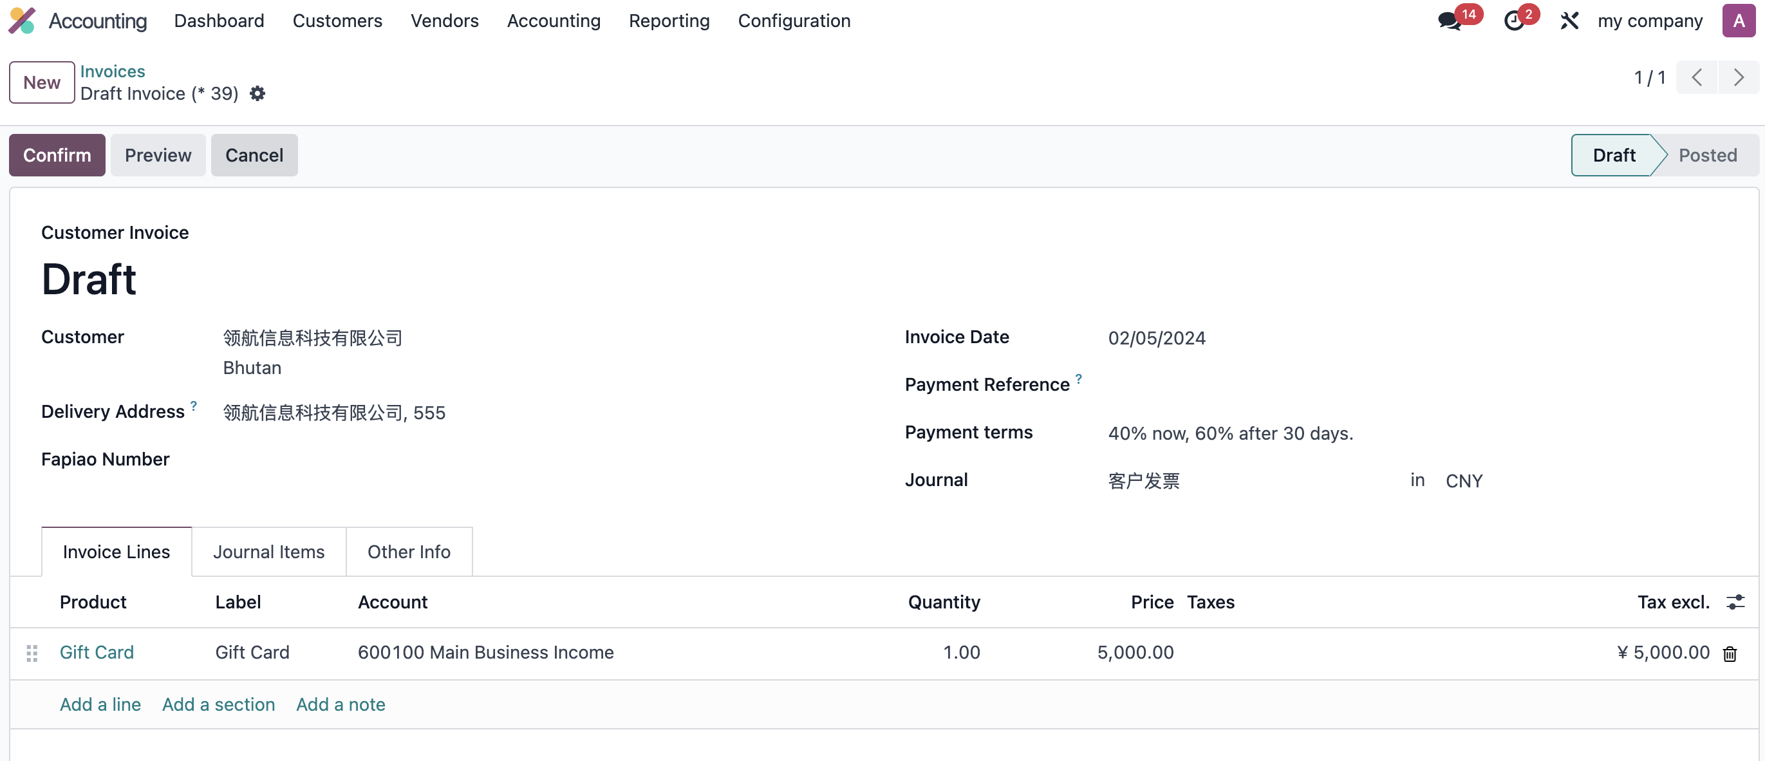Open the user avatar menu
Screen dimensions: 1765x761
coord(1738,21)
